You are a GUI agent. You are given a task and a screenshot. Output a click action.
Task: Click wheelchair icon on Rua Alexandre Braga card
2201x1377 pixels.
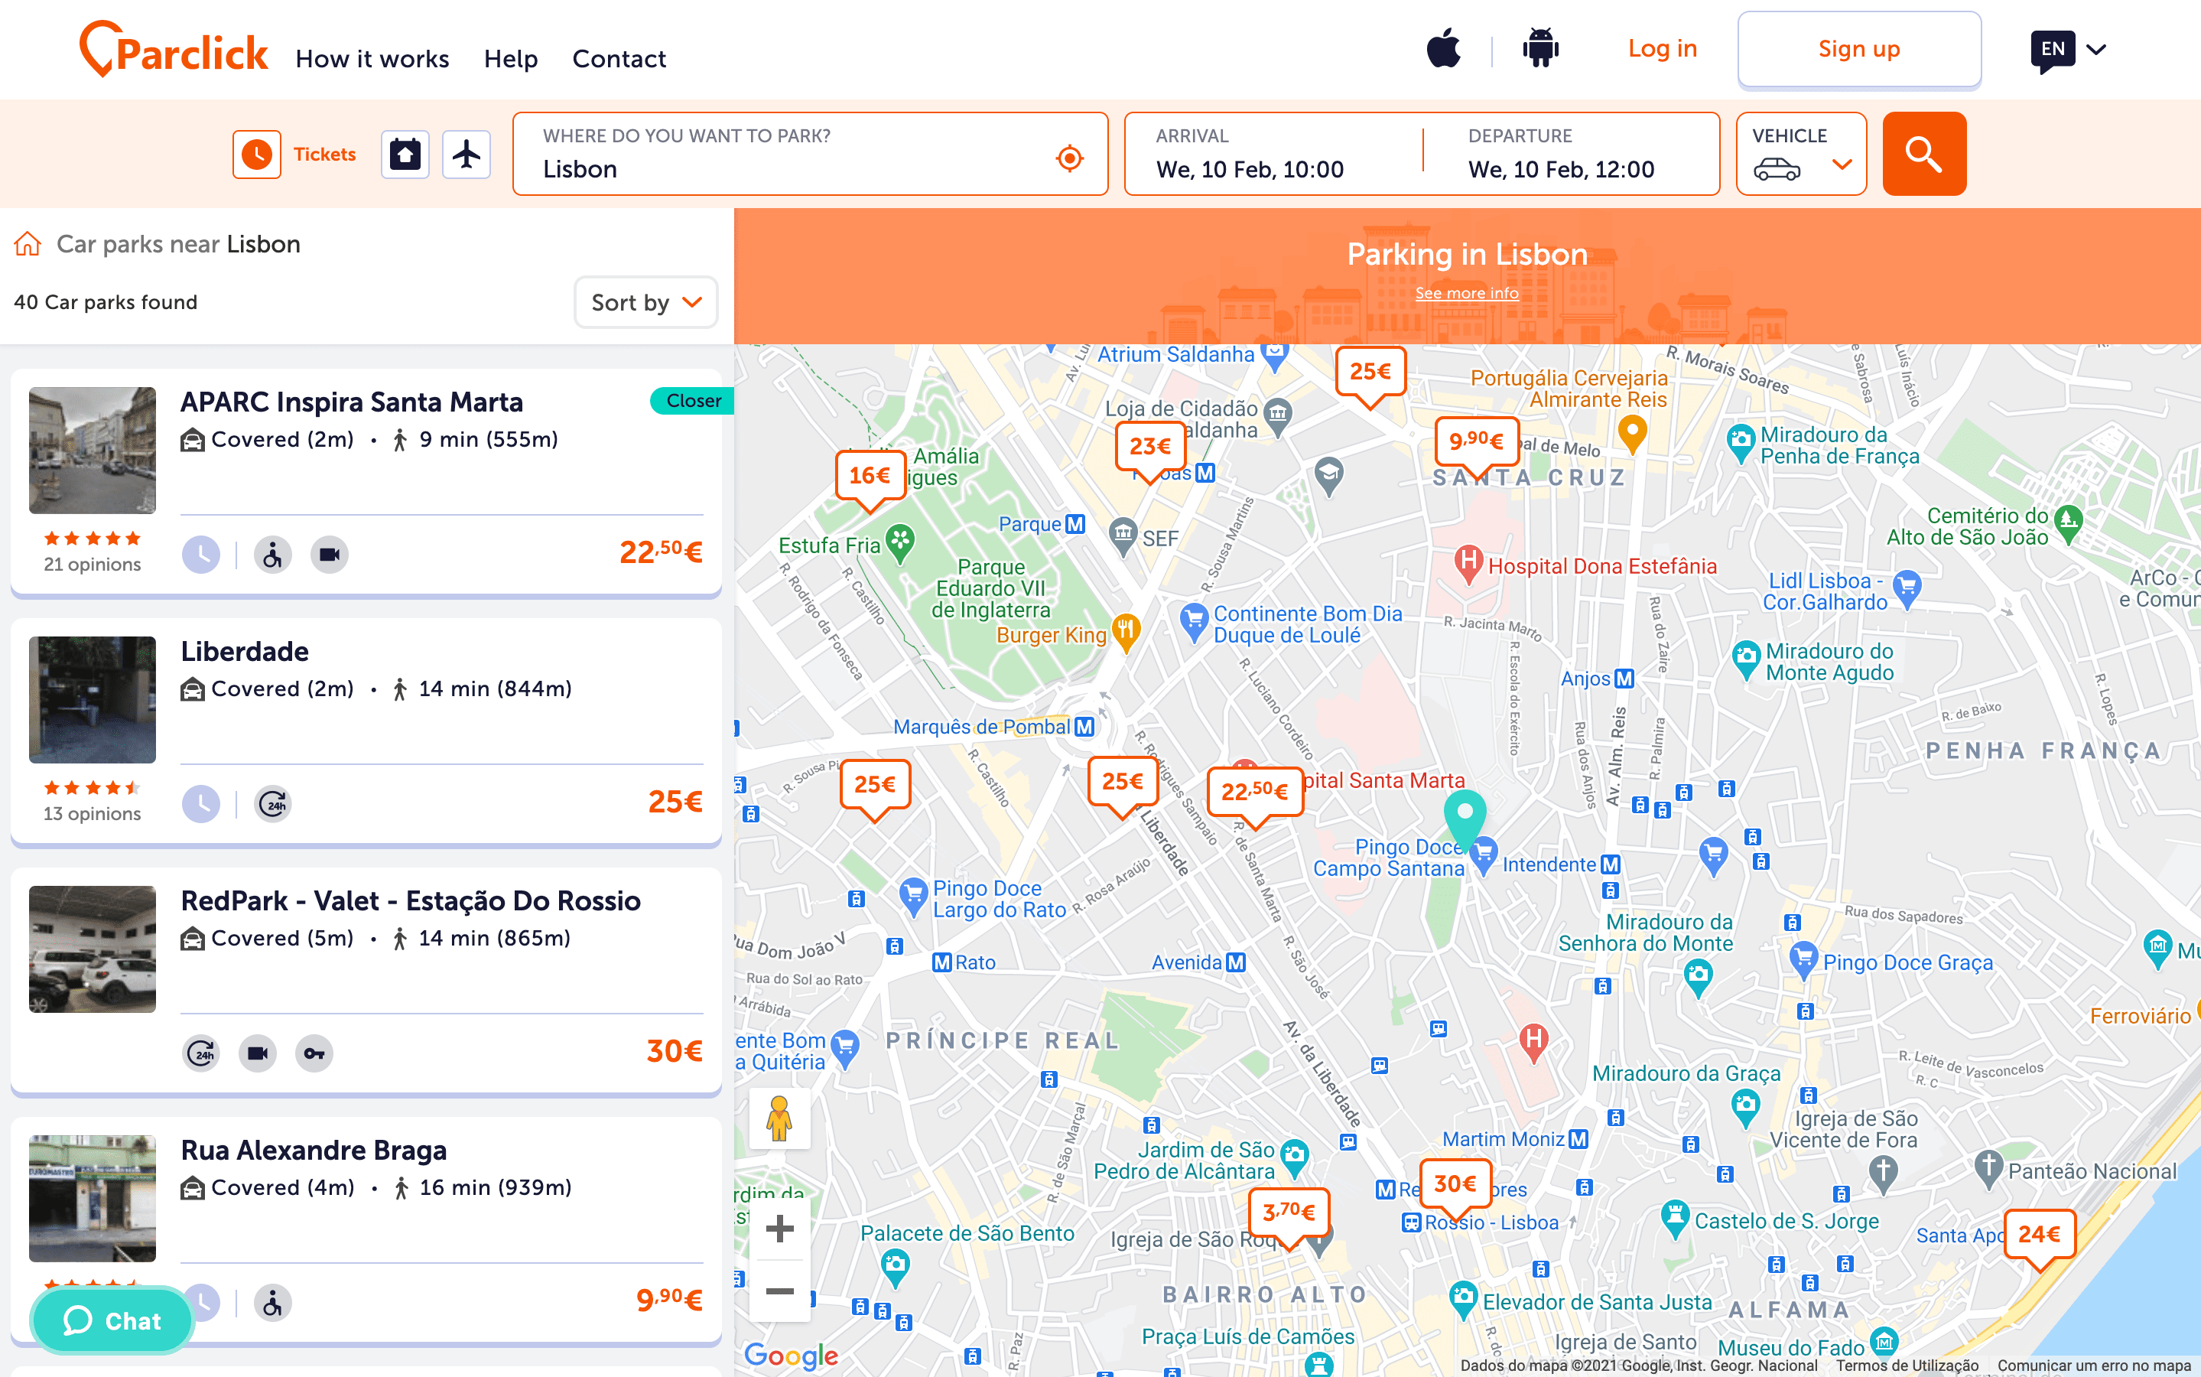pos(272,1304)
